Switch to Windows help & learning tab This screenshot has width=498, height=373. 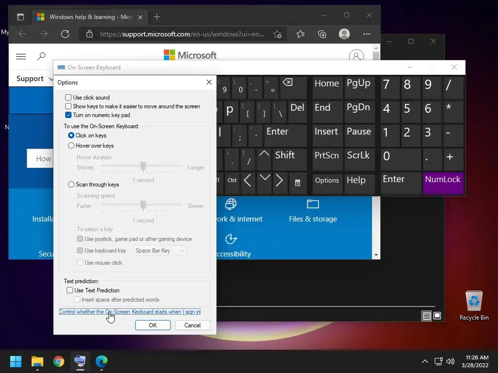click(x=91, y=17)
